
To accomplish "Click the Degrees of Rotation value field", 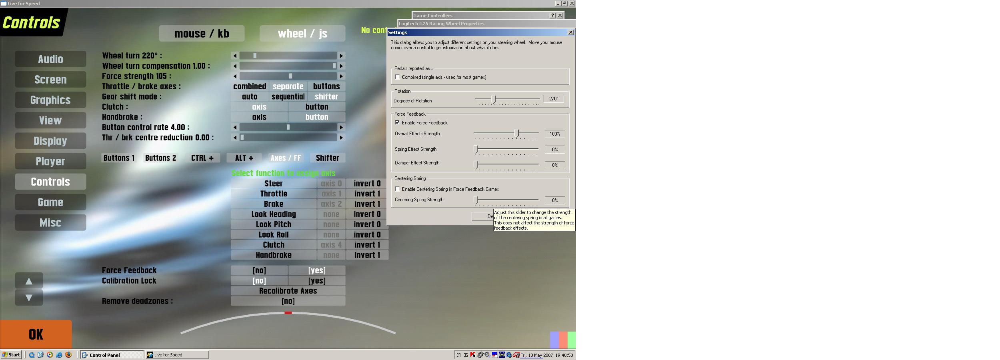I will click(x=554, y=99).
